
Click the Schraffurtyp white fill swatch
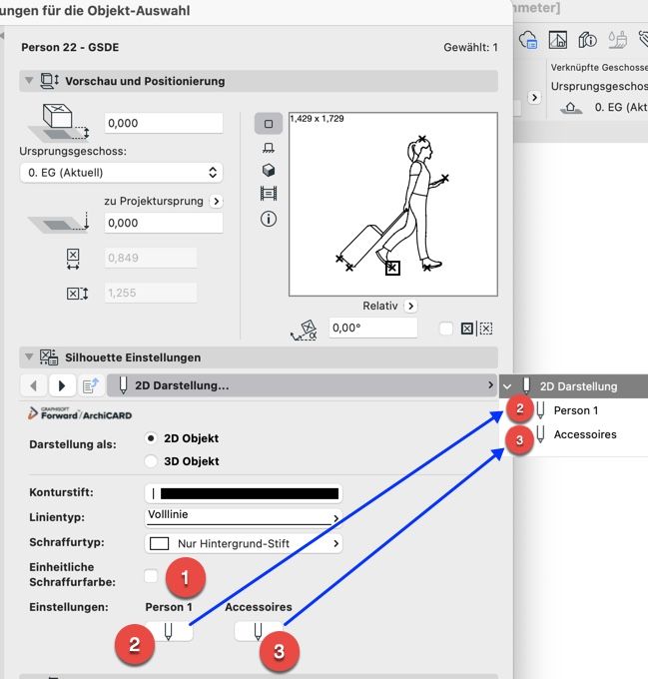159,543
